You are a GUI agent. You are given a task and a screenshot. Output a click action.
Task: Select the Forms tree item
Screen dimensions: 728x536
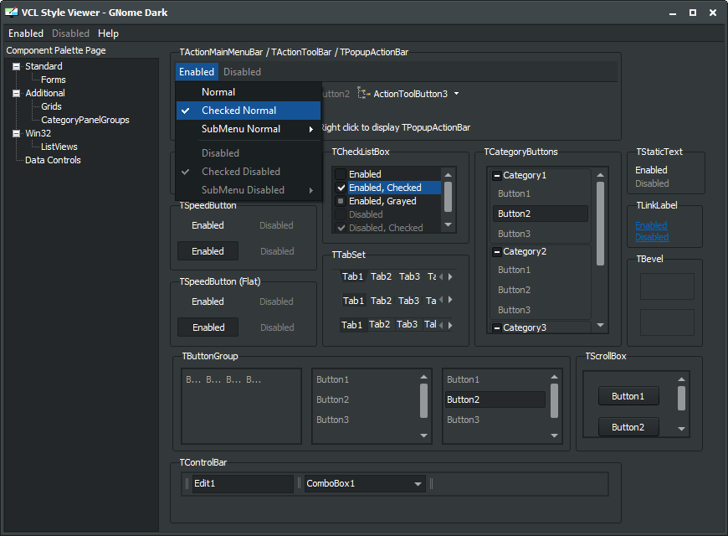[x=54, y=80]
